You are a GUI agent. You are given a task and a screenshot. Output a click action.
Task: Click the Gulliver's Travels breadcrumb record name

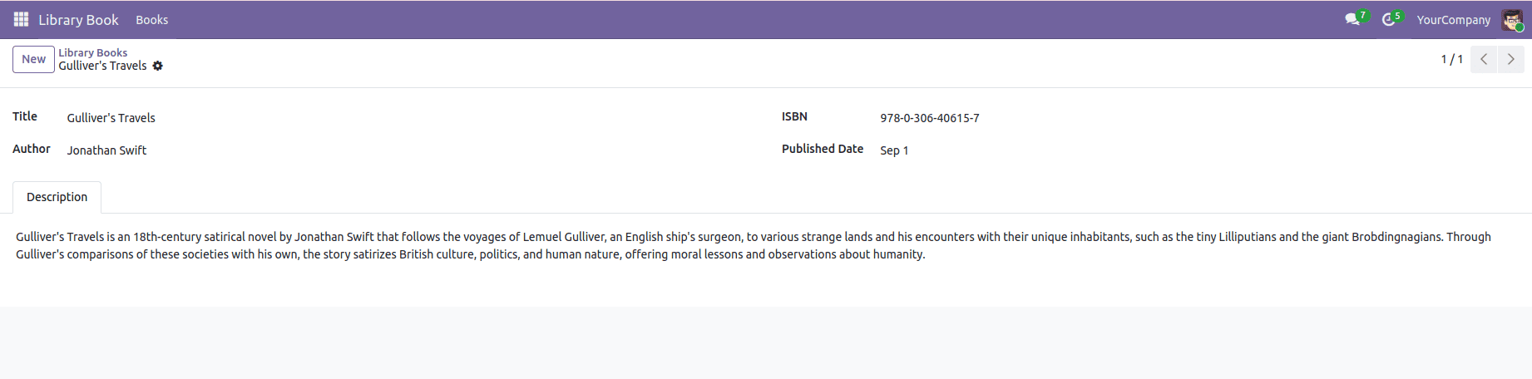pyautogui.click(x=102, y=66)
